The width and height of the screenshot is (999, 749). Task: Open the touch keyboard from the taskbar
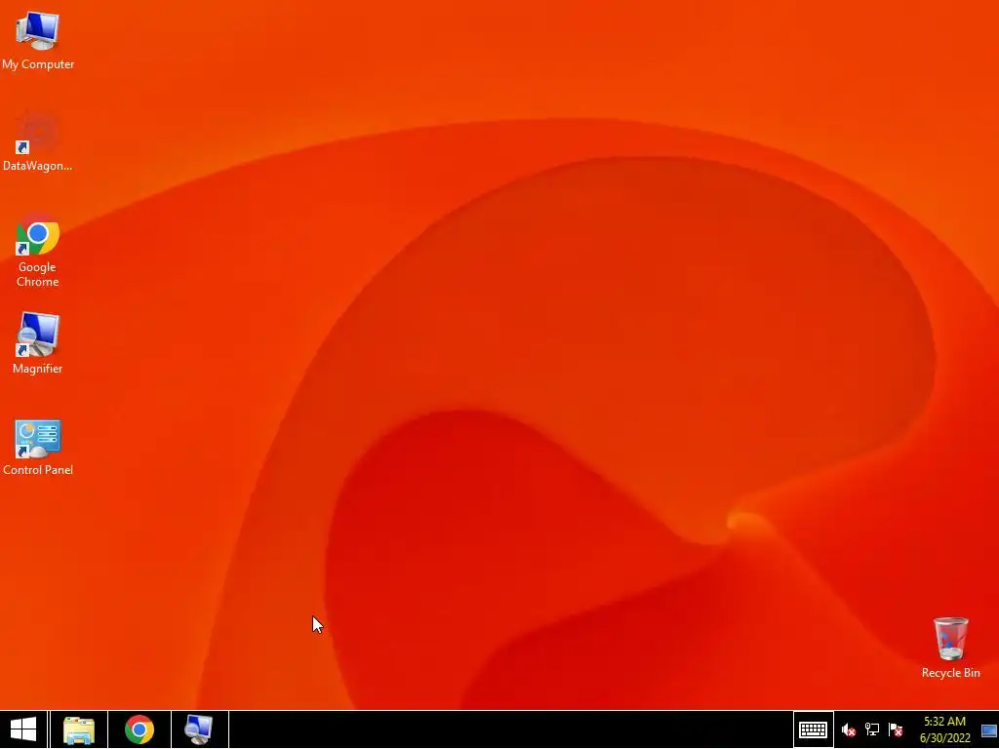pyautogui.click(x=813, y=729)
